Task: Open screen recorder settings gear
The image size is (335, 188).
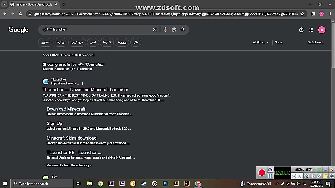Action: (332, 176)
